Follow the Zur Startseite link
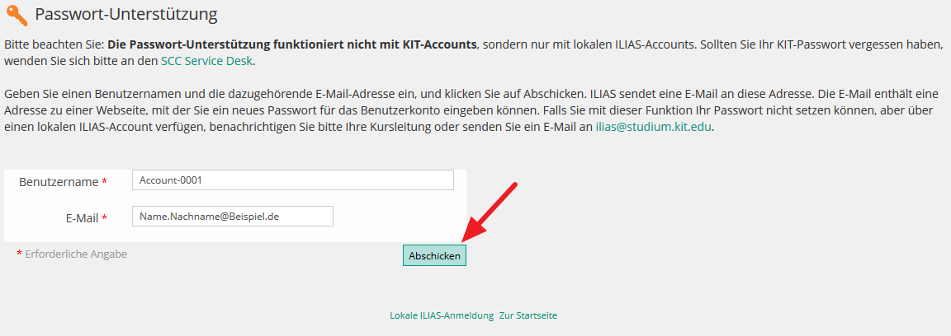 tap(528, 315)
